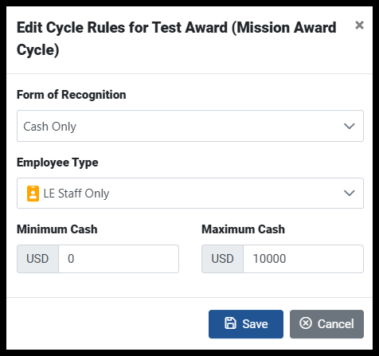Click the floppy disk icon in Save
This screenshot has width=379, height=356.
point(230,323)
